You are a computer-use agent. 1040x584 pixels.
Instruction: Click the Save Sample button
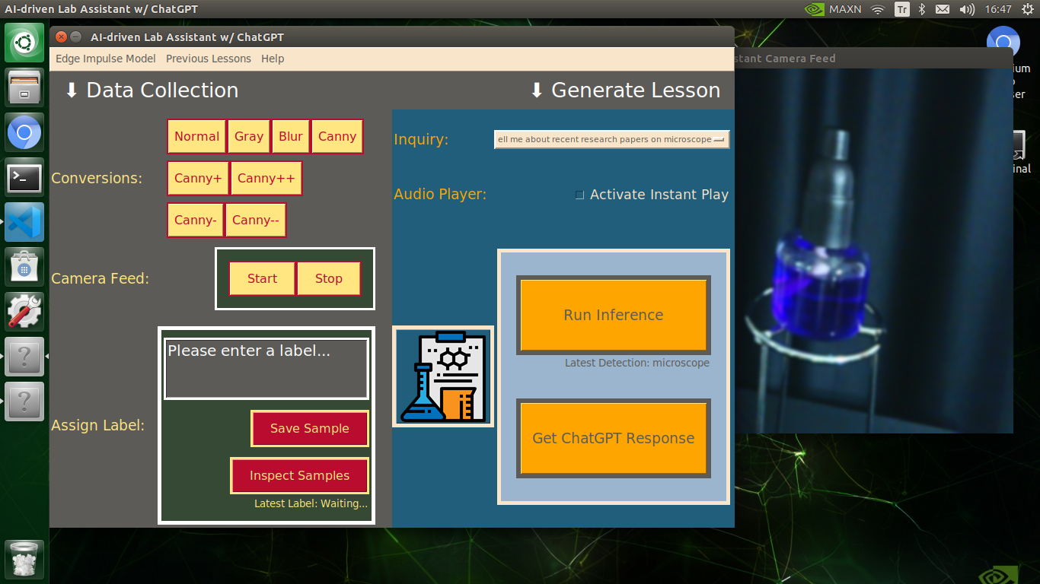click(x=309, y=428)
